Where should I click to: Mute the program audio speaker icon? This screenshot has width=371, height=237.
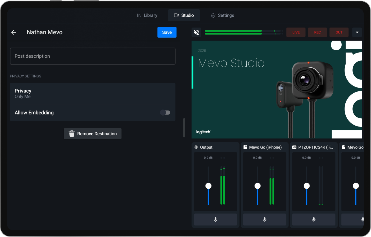click(x=196, y=32)
